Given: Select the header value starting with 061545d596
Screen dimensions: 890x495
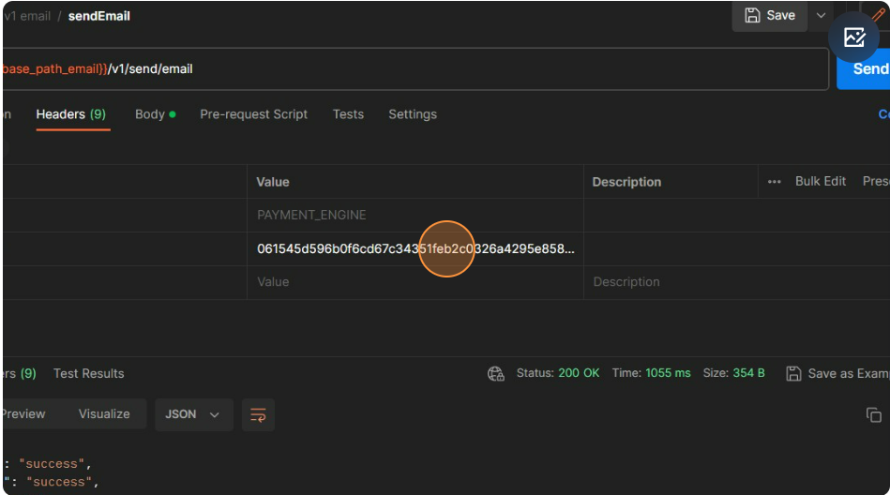Looking at the screenshot, I should (415, 249).
